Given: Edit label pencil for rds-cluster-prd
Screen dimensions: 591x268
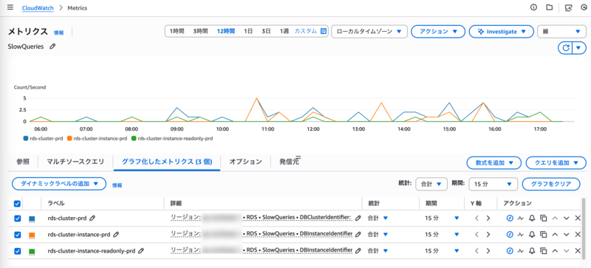Looking at the screenshot, I should coord(92,218).
